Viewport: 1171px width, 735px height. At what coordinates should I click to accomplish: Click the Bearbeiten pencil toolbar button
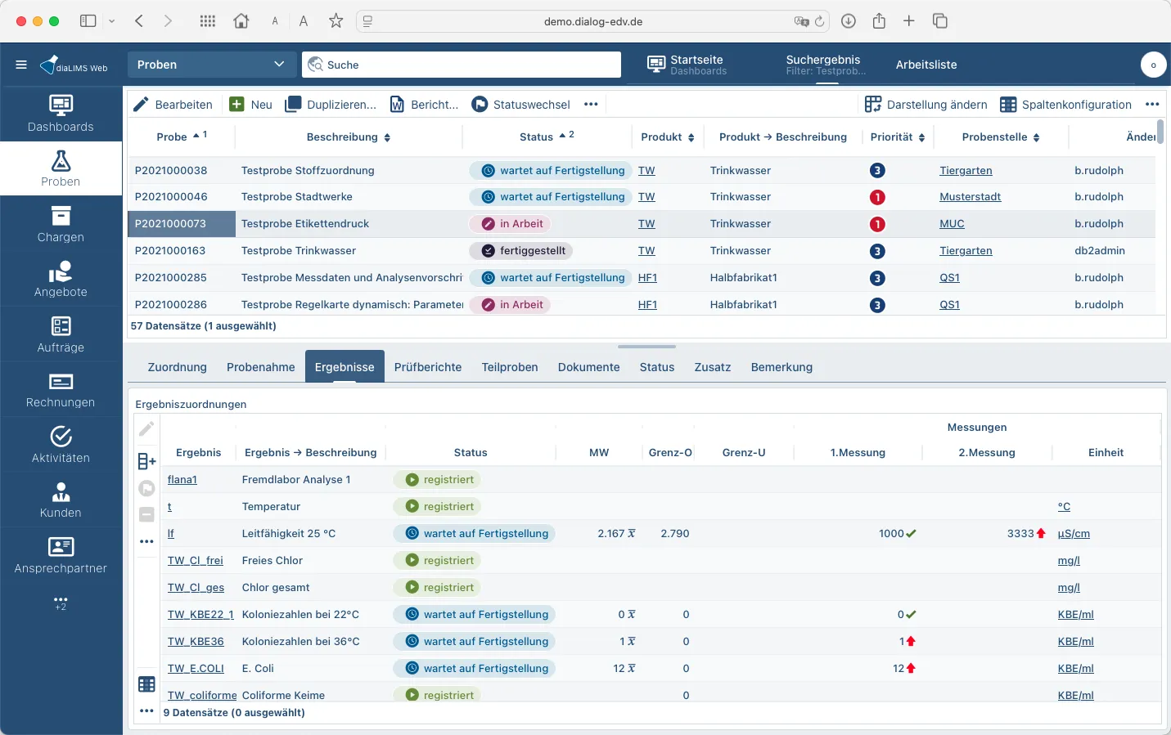[x=173, y=105]
